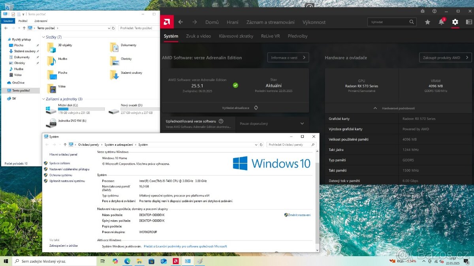
Task: Click the Prohledat Ovládací panely search box
Action: [292, 145]
